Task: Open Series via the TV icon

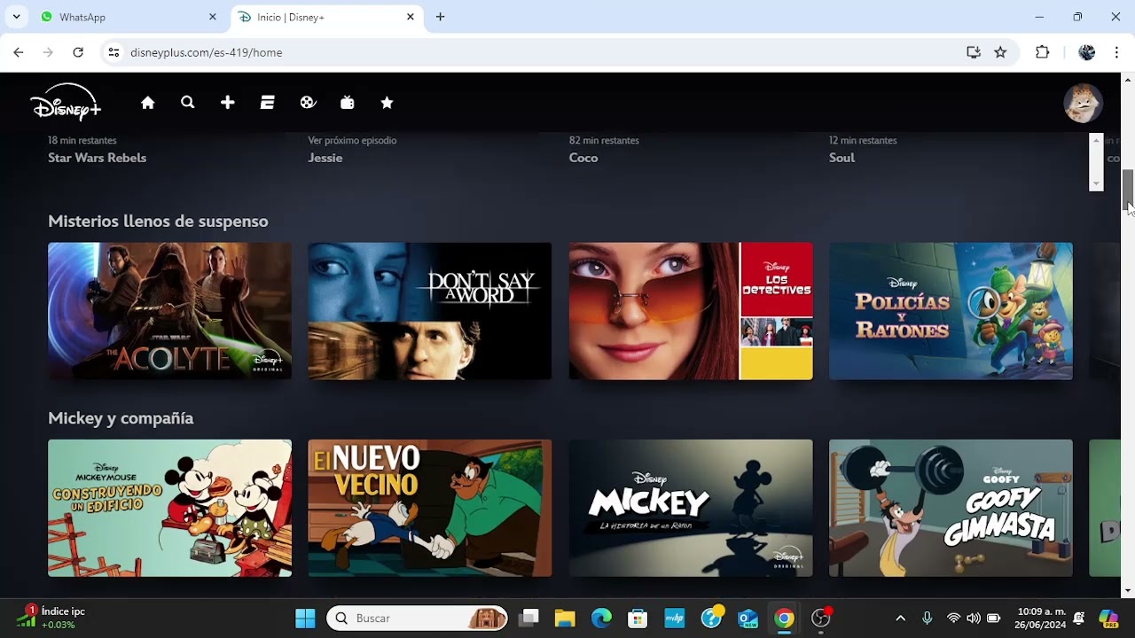Action: [348, 103]
